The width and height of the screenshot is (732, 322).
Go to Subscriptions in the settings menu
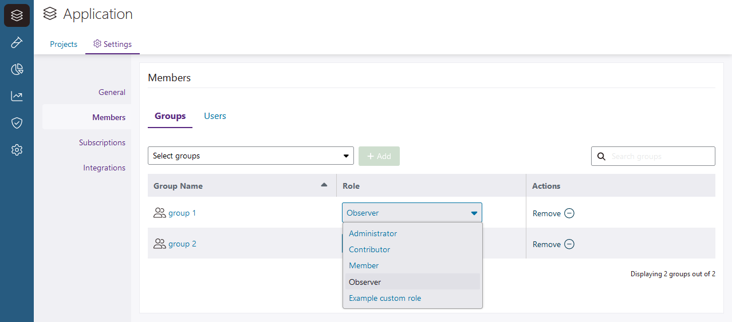point(102,142)
